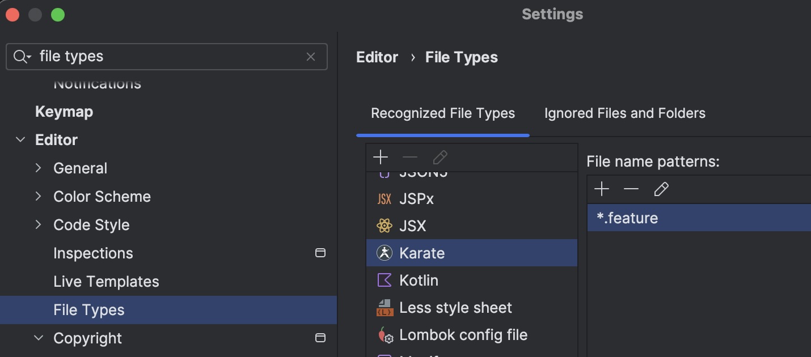Select the *.feature file name pattern

coord(699,218)
